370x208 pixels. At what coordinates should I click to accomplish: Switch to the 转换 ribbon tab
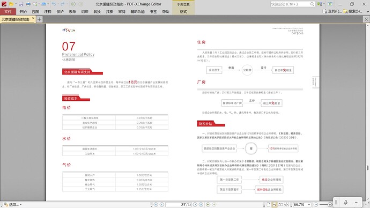tap(97, 12)
